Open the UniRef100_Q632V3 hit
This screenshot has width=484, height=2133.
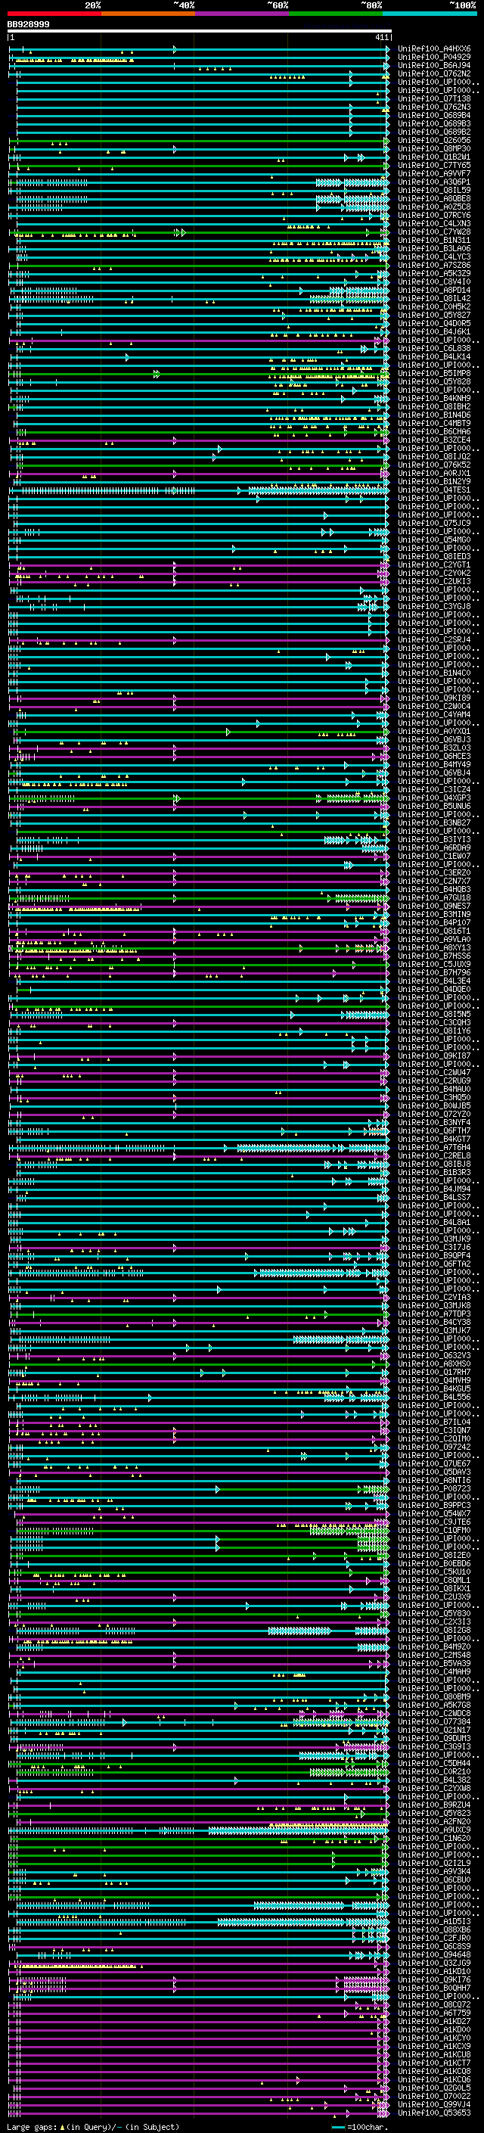click(x=434, y=1355)
